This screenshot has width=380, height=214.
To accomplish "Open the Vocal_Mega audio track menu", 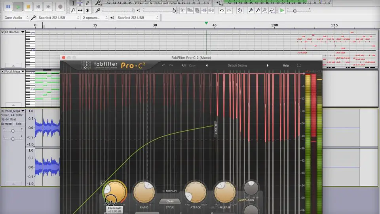I will (15, 111).
